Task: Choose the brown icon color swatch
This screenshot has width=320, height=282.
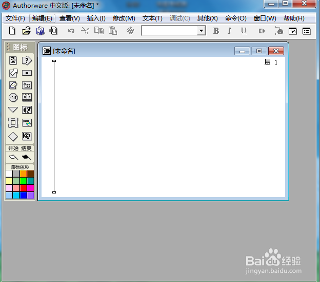Action: coord(30,173)
